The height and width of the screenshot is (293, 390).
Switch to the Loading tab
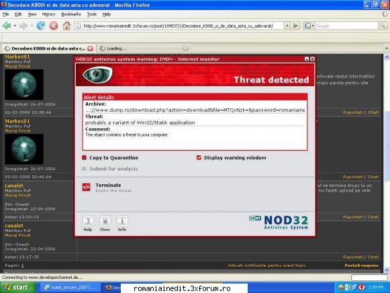point(144,48)
